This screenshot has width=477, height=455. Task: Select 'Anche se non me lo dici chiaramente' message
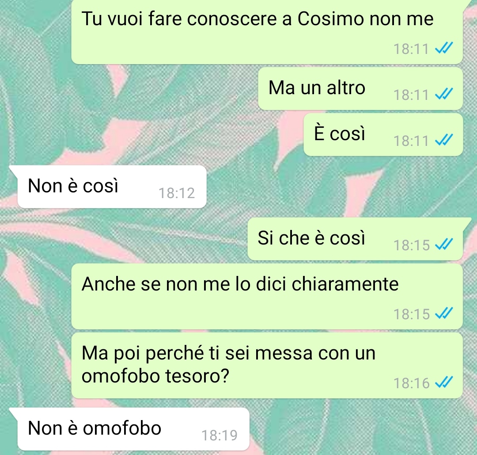point(267,296)
